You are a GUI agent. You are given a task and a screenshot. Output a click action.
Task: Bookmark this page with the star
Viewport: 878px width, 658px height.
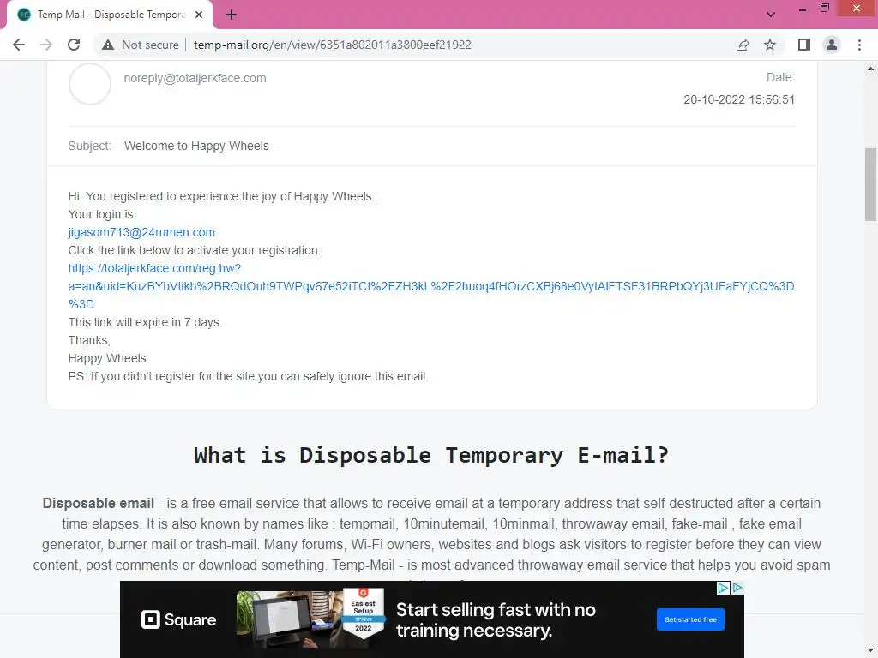(x=770, y=45)
